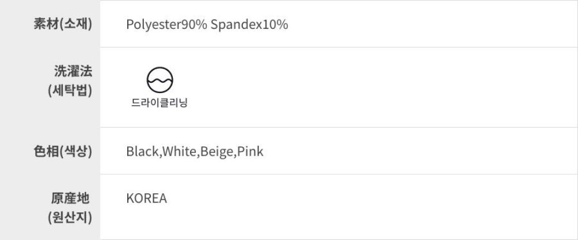Click the Spandex10% text

[x=249, y=25]
